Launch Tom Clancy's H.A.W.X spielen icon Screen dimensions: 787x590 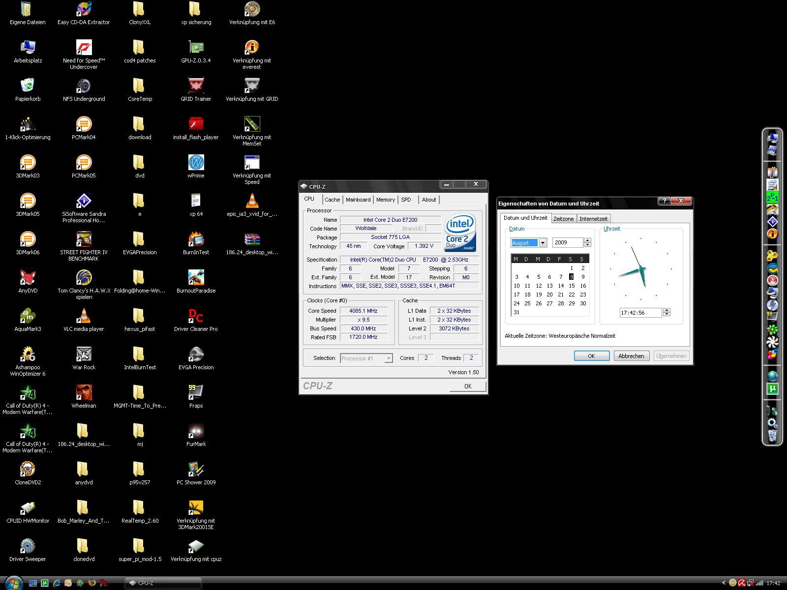coord(84,284)
